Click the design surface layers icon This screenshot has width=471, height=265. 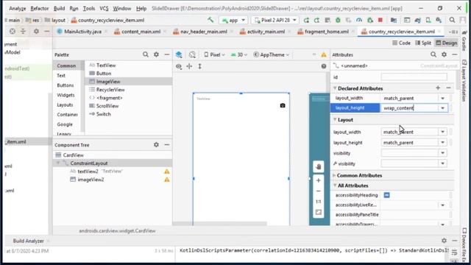click(x=179, y=54)
